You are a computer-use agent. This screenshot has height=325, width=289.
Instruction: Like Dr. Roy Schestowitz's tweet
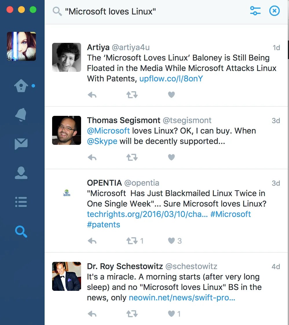pyautogui.click(x=171, y=314)
